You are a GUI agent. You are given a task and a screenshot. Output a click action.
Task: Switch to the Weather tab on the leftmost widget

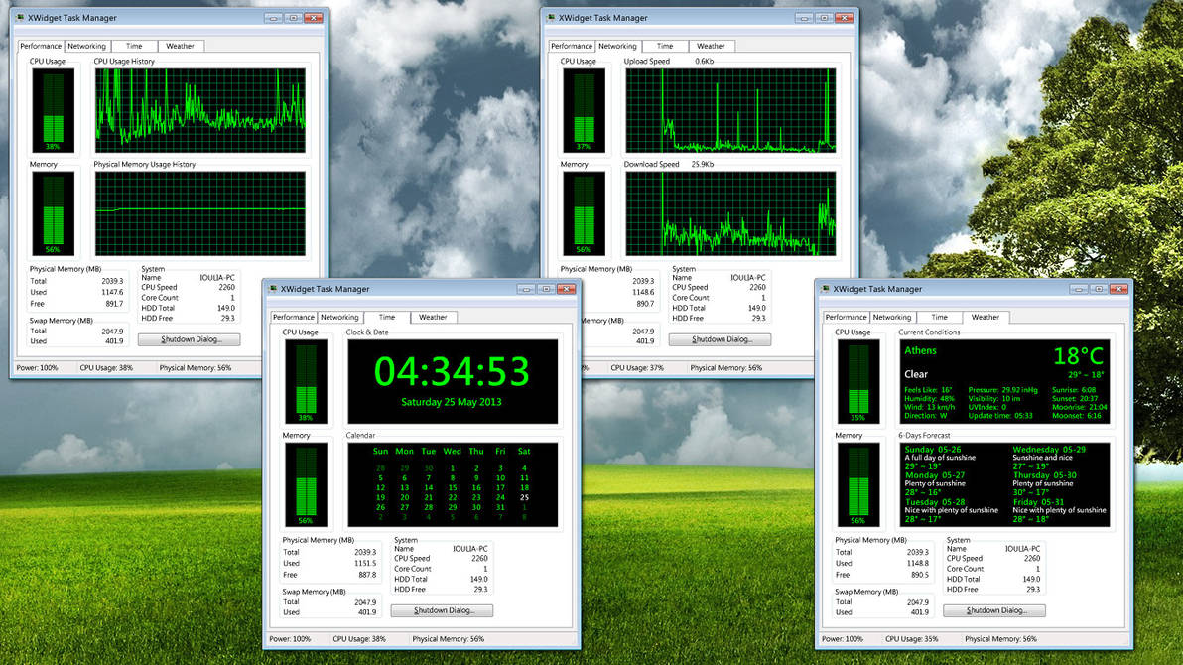point(180,46)
